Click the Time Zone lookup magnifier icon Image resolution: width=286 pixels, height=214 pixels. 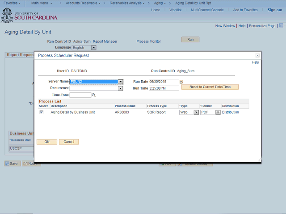93,95
